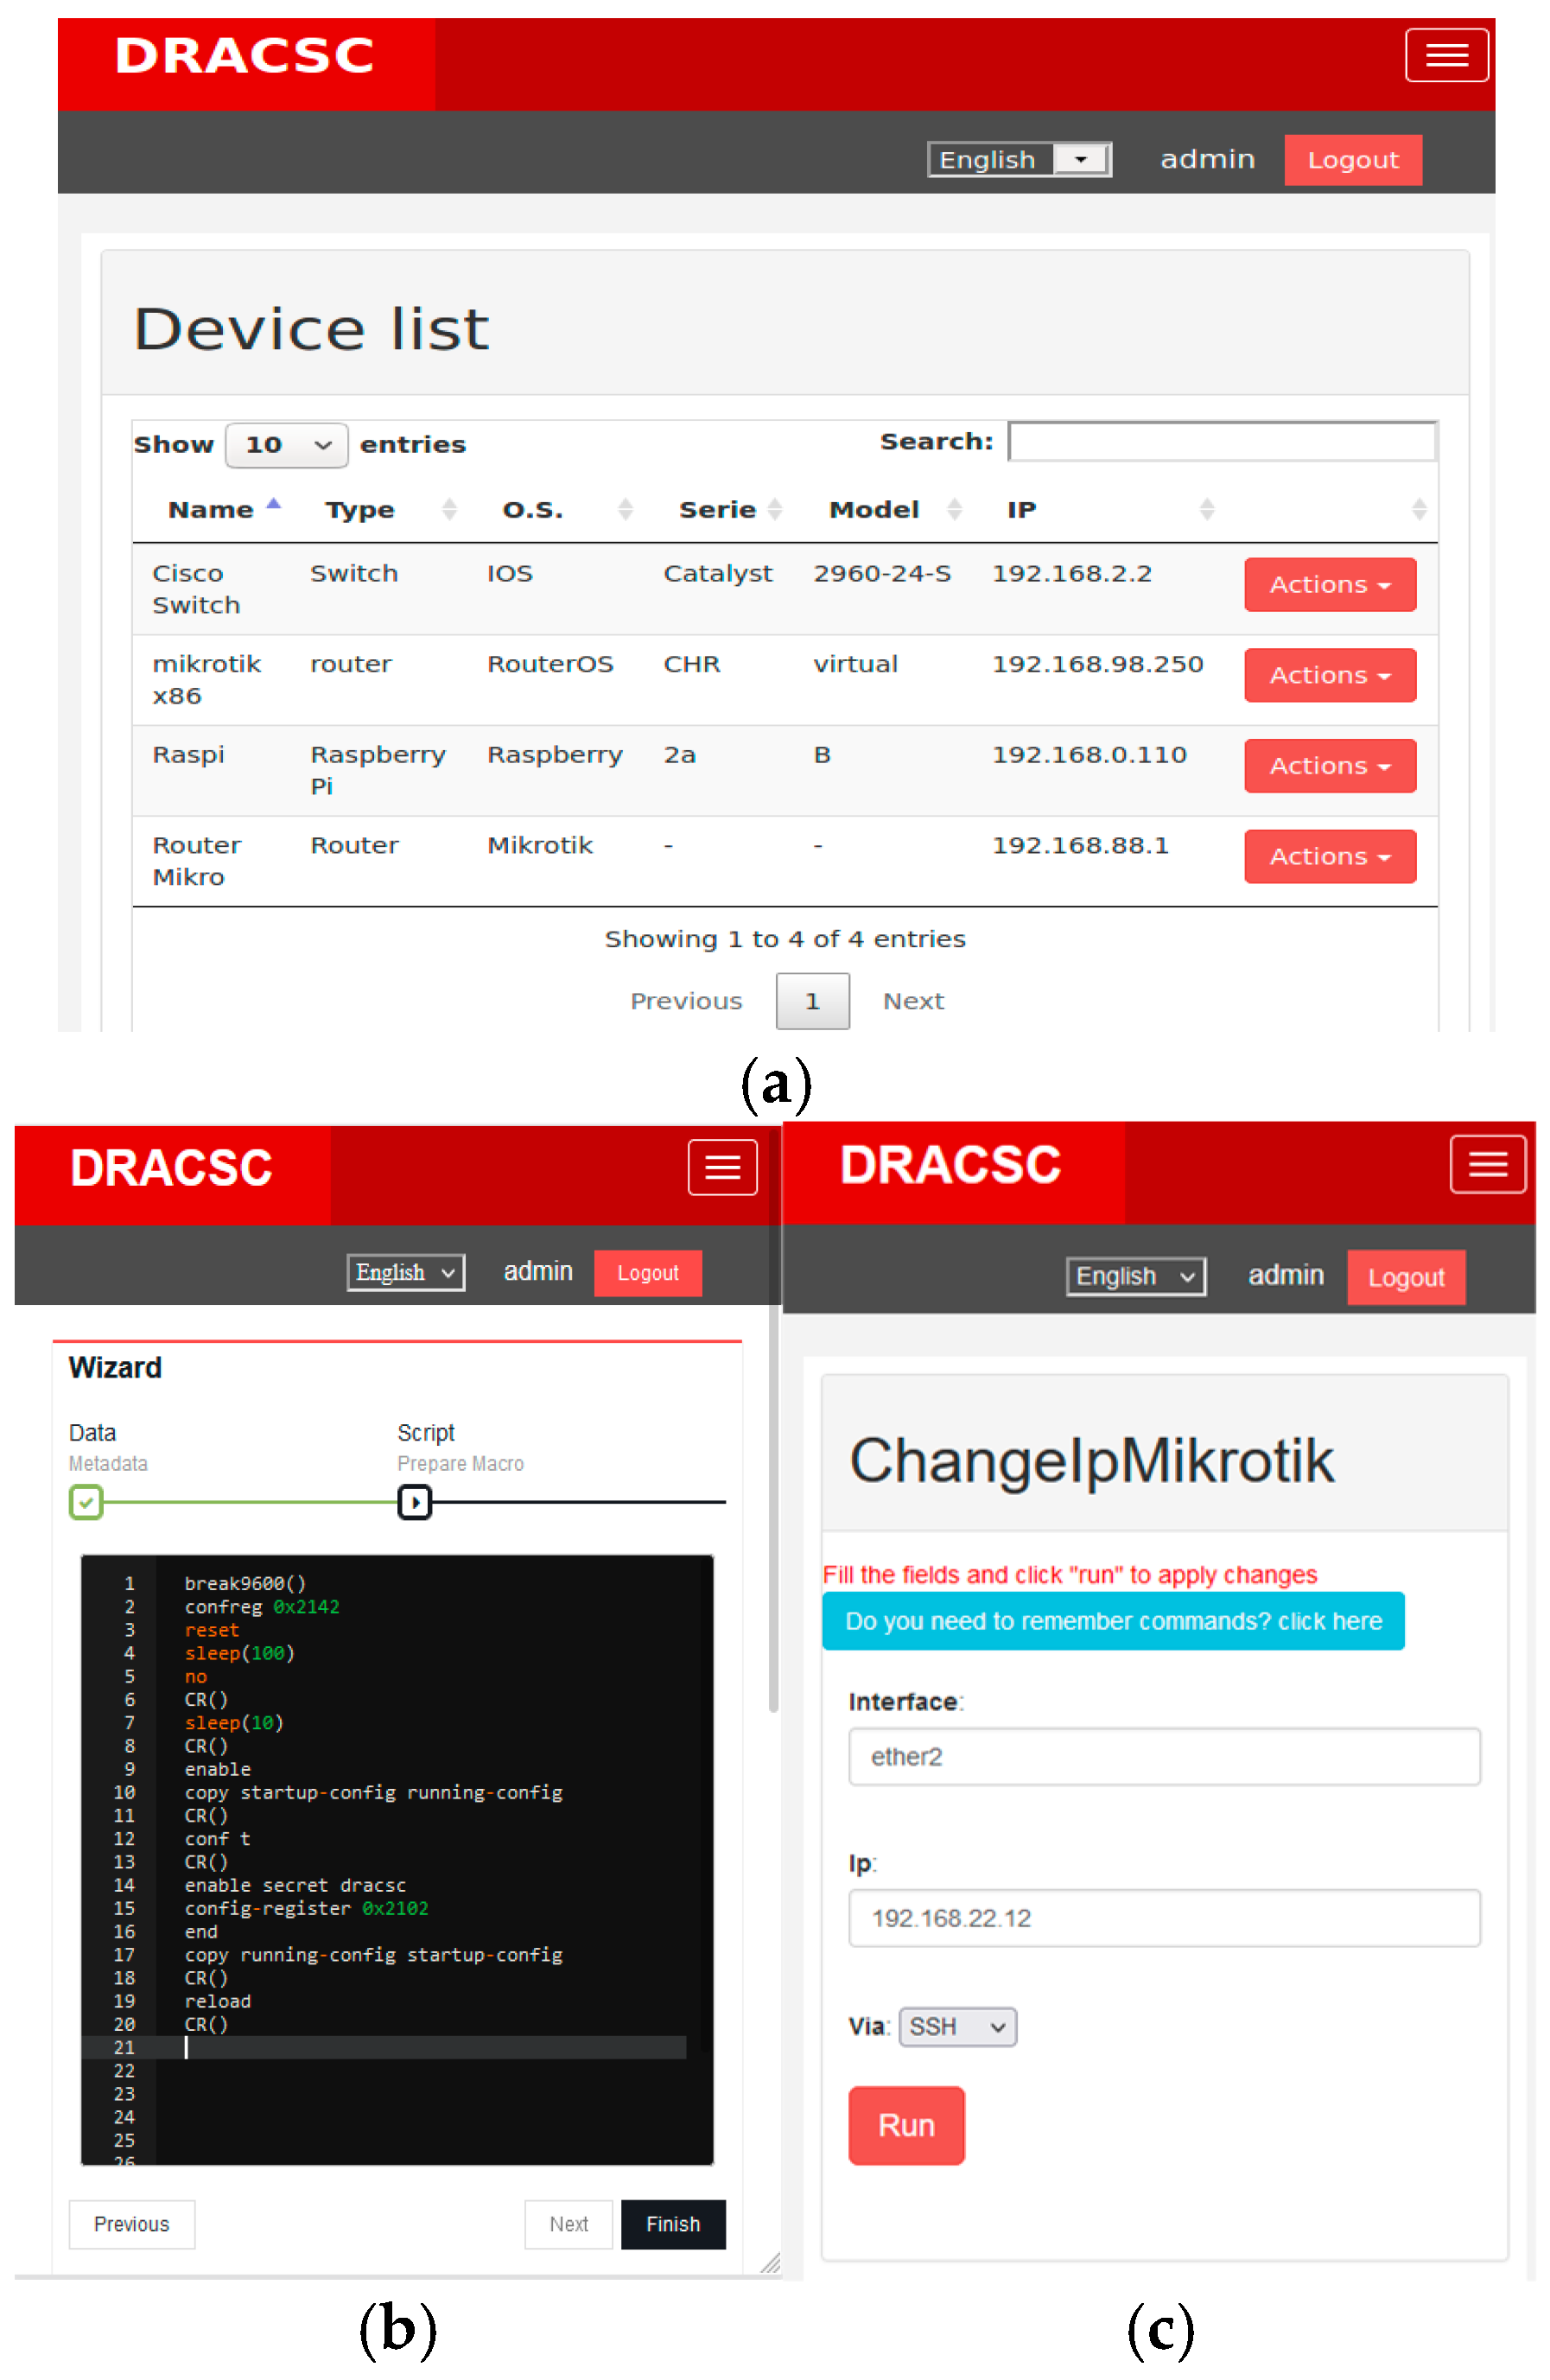
Task: Sort device table by Type column
Action: tap(449, 509)
